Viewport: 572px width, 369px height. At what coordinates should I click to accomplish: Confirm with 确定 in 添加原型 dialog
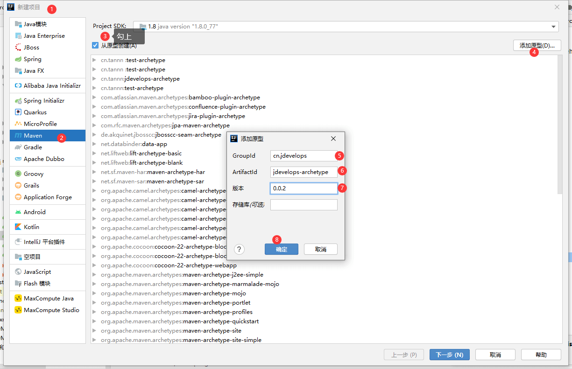pyautogui.click(x=282, y=249)
